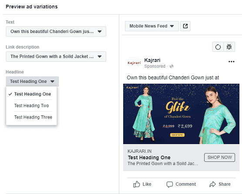Image resolution: width=242 pixels, height=194 pixels.
Task: Click the SHOP NOW button
Action: tap(219, 158)
